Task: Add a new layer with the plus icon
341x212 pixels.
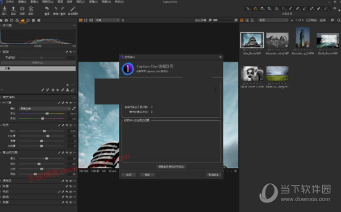Action: coord(68,85)
